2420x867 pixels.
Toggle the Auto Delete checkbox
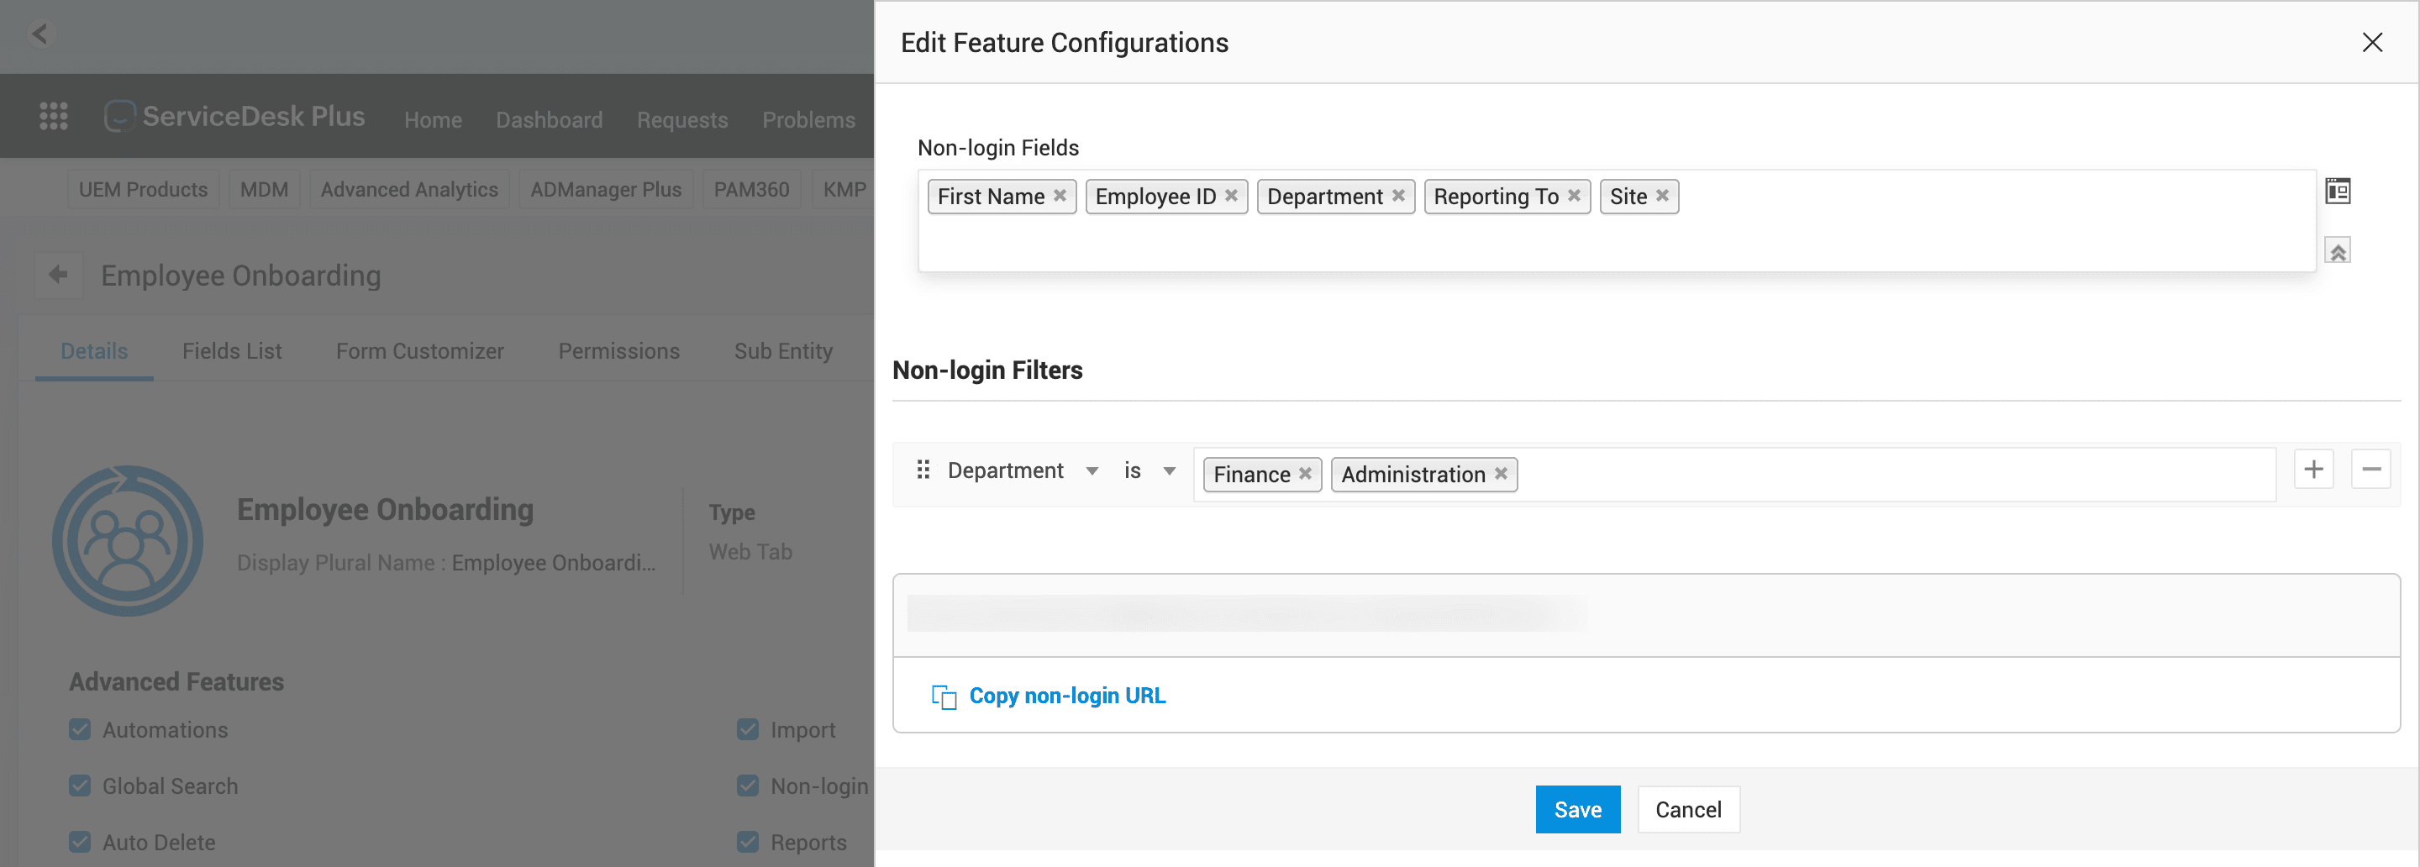80,843
